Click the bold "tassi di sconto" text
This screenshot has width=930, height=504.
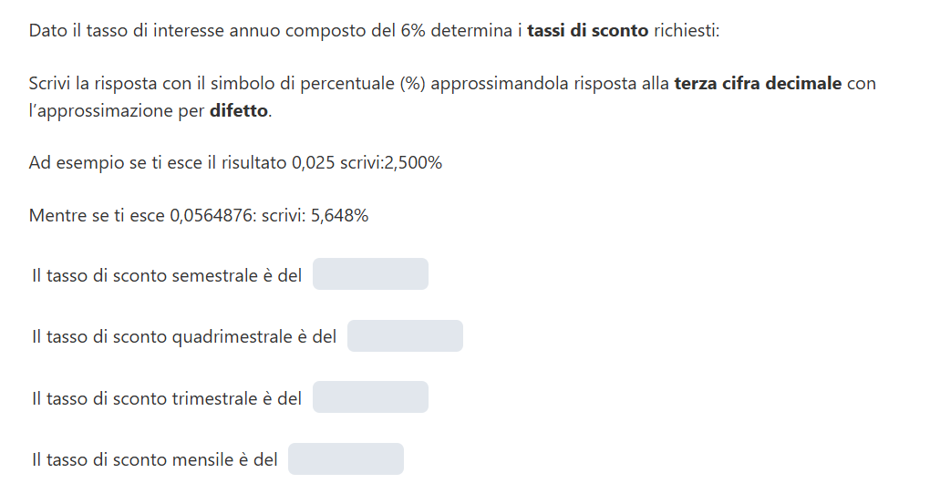coord(588,31)
